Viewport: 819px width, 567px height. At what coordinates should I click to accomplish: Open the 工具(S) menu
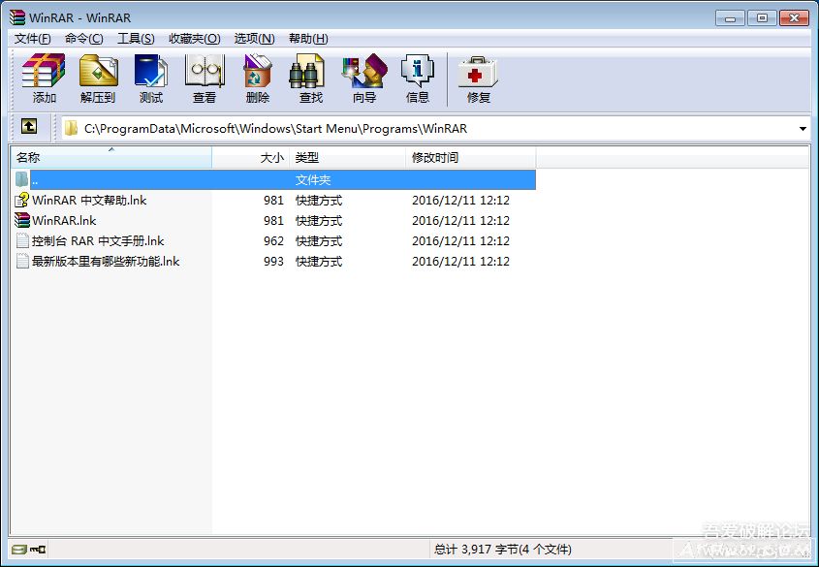(x=136, y=39)
